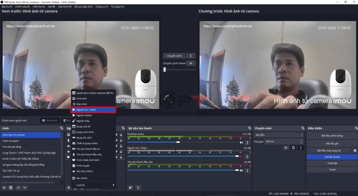Adjust Nguồn VLC Video volume slider

point(237,156)
